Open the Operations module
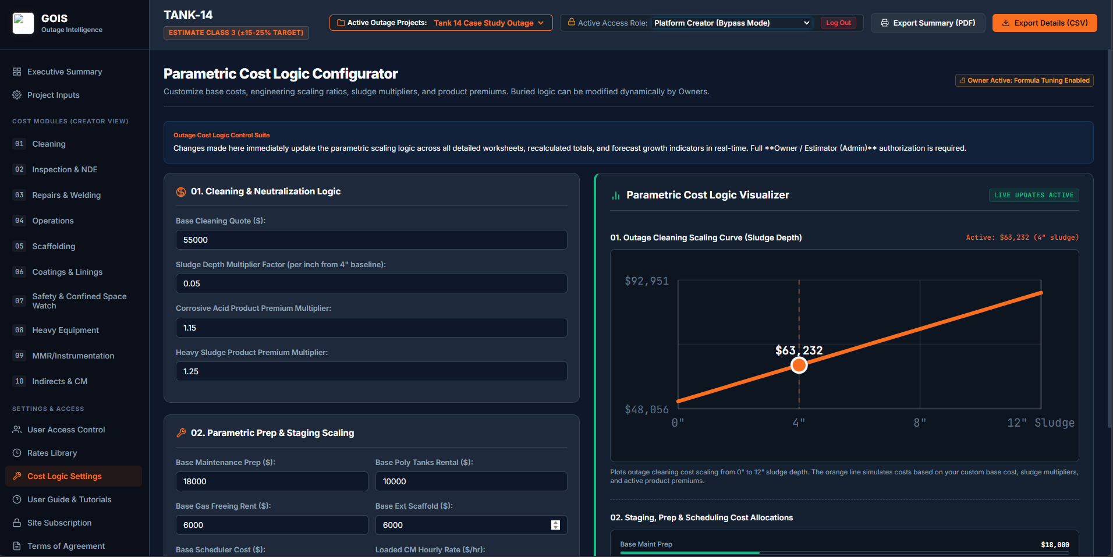The width and height of the screenshot is (1113, 557). click(x=73, y=221)
